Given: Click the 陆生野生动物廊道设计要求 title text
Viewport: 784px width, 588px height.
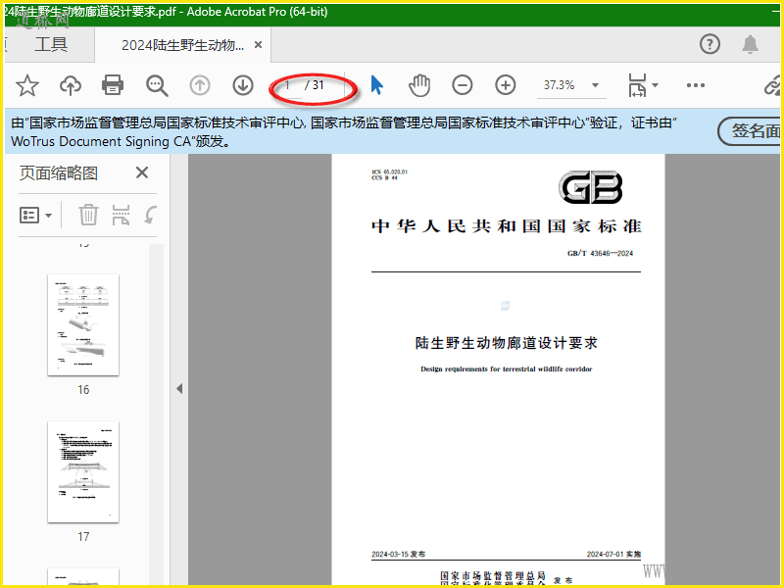Looking at the screenshot, I should tap(506, 343).
